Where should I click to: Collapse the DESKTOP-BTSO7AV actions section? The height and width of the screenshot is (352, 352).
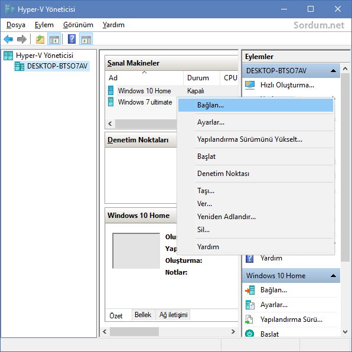click(333, 71)
